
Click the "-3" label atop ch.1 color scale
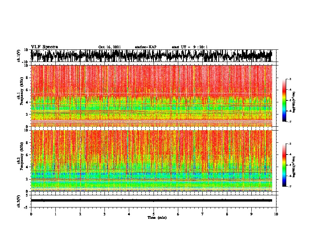(289, 79)
